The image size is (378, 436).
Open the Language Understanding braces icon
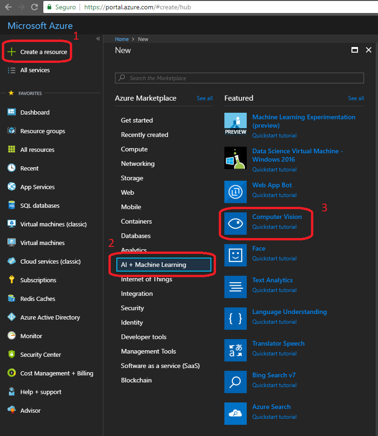235,319
